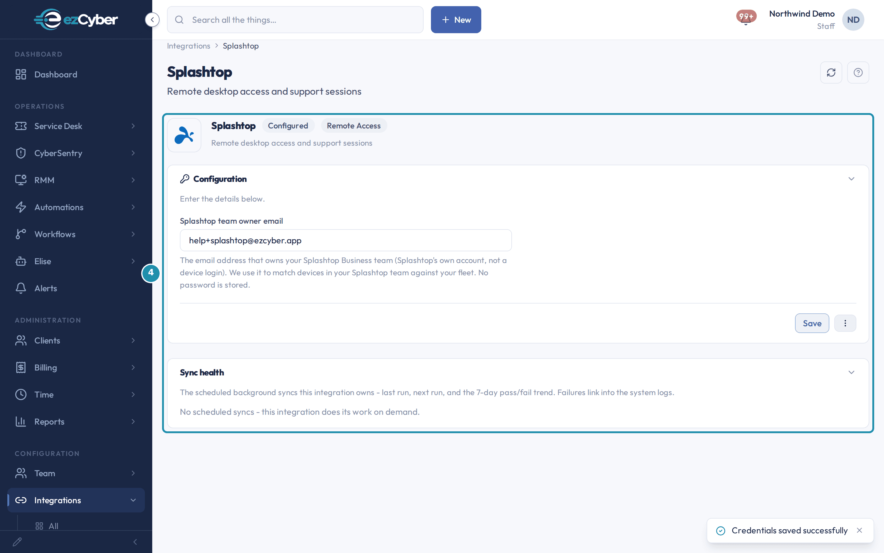Click the Dashboard grid icon
The image size is (884, 553).
tap(21, 74)
